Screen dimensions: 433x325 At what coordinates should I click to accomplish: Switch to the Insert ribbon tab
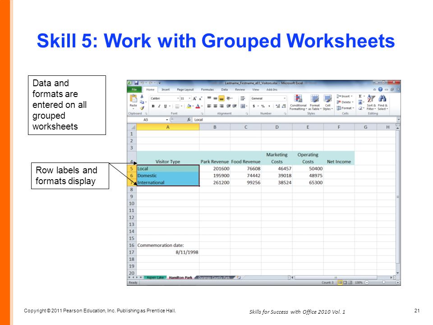tap(166, 89)
